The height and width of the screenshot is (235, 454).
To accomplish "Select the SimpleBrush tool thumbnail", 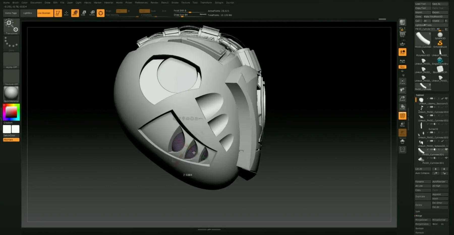I will (x=440, y=44).
